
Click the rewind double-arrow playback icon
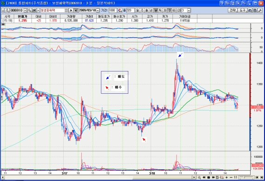[204, 177]
